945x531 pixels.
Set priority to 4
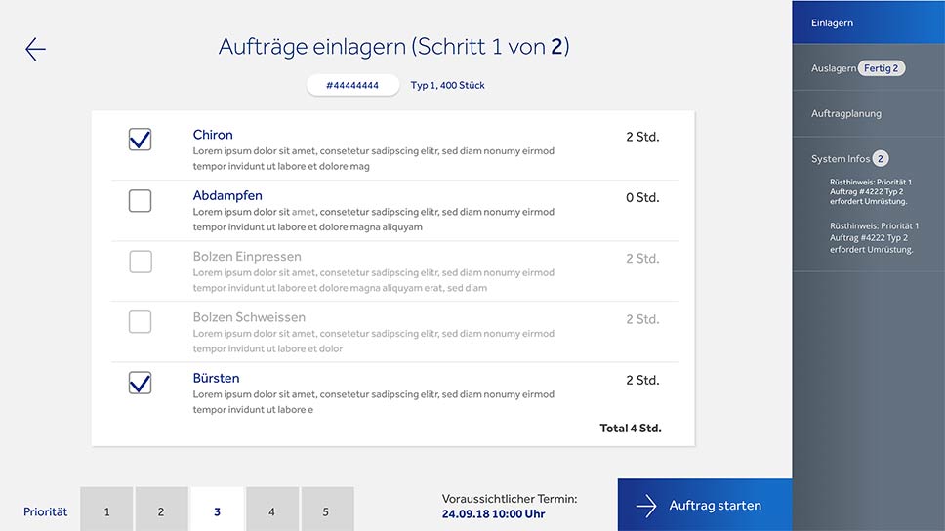click(x=272, y=510)
